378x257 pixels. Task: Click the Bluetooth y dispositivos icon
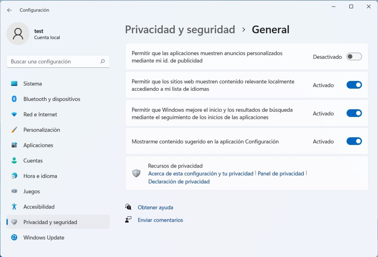click(x=14, y=99)
